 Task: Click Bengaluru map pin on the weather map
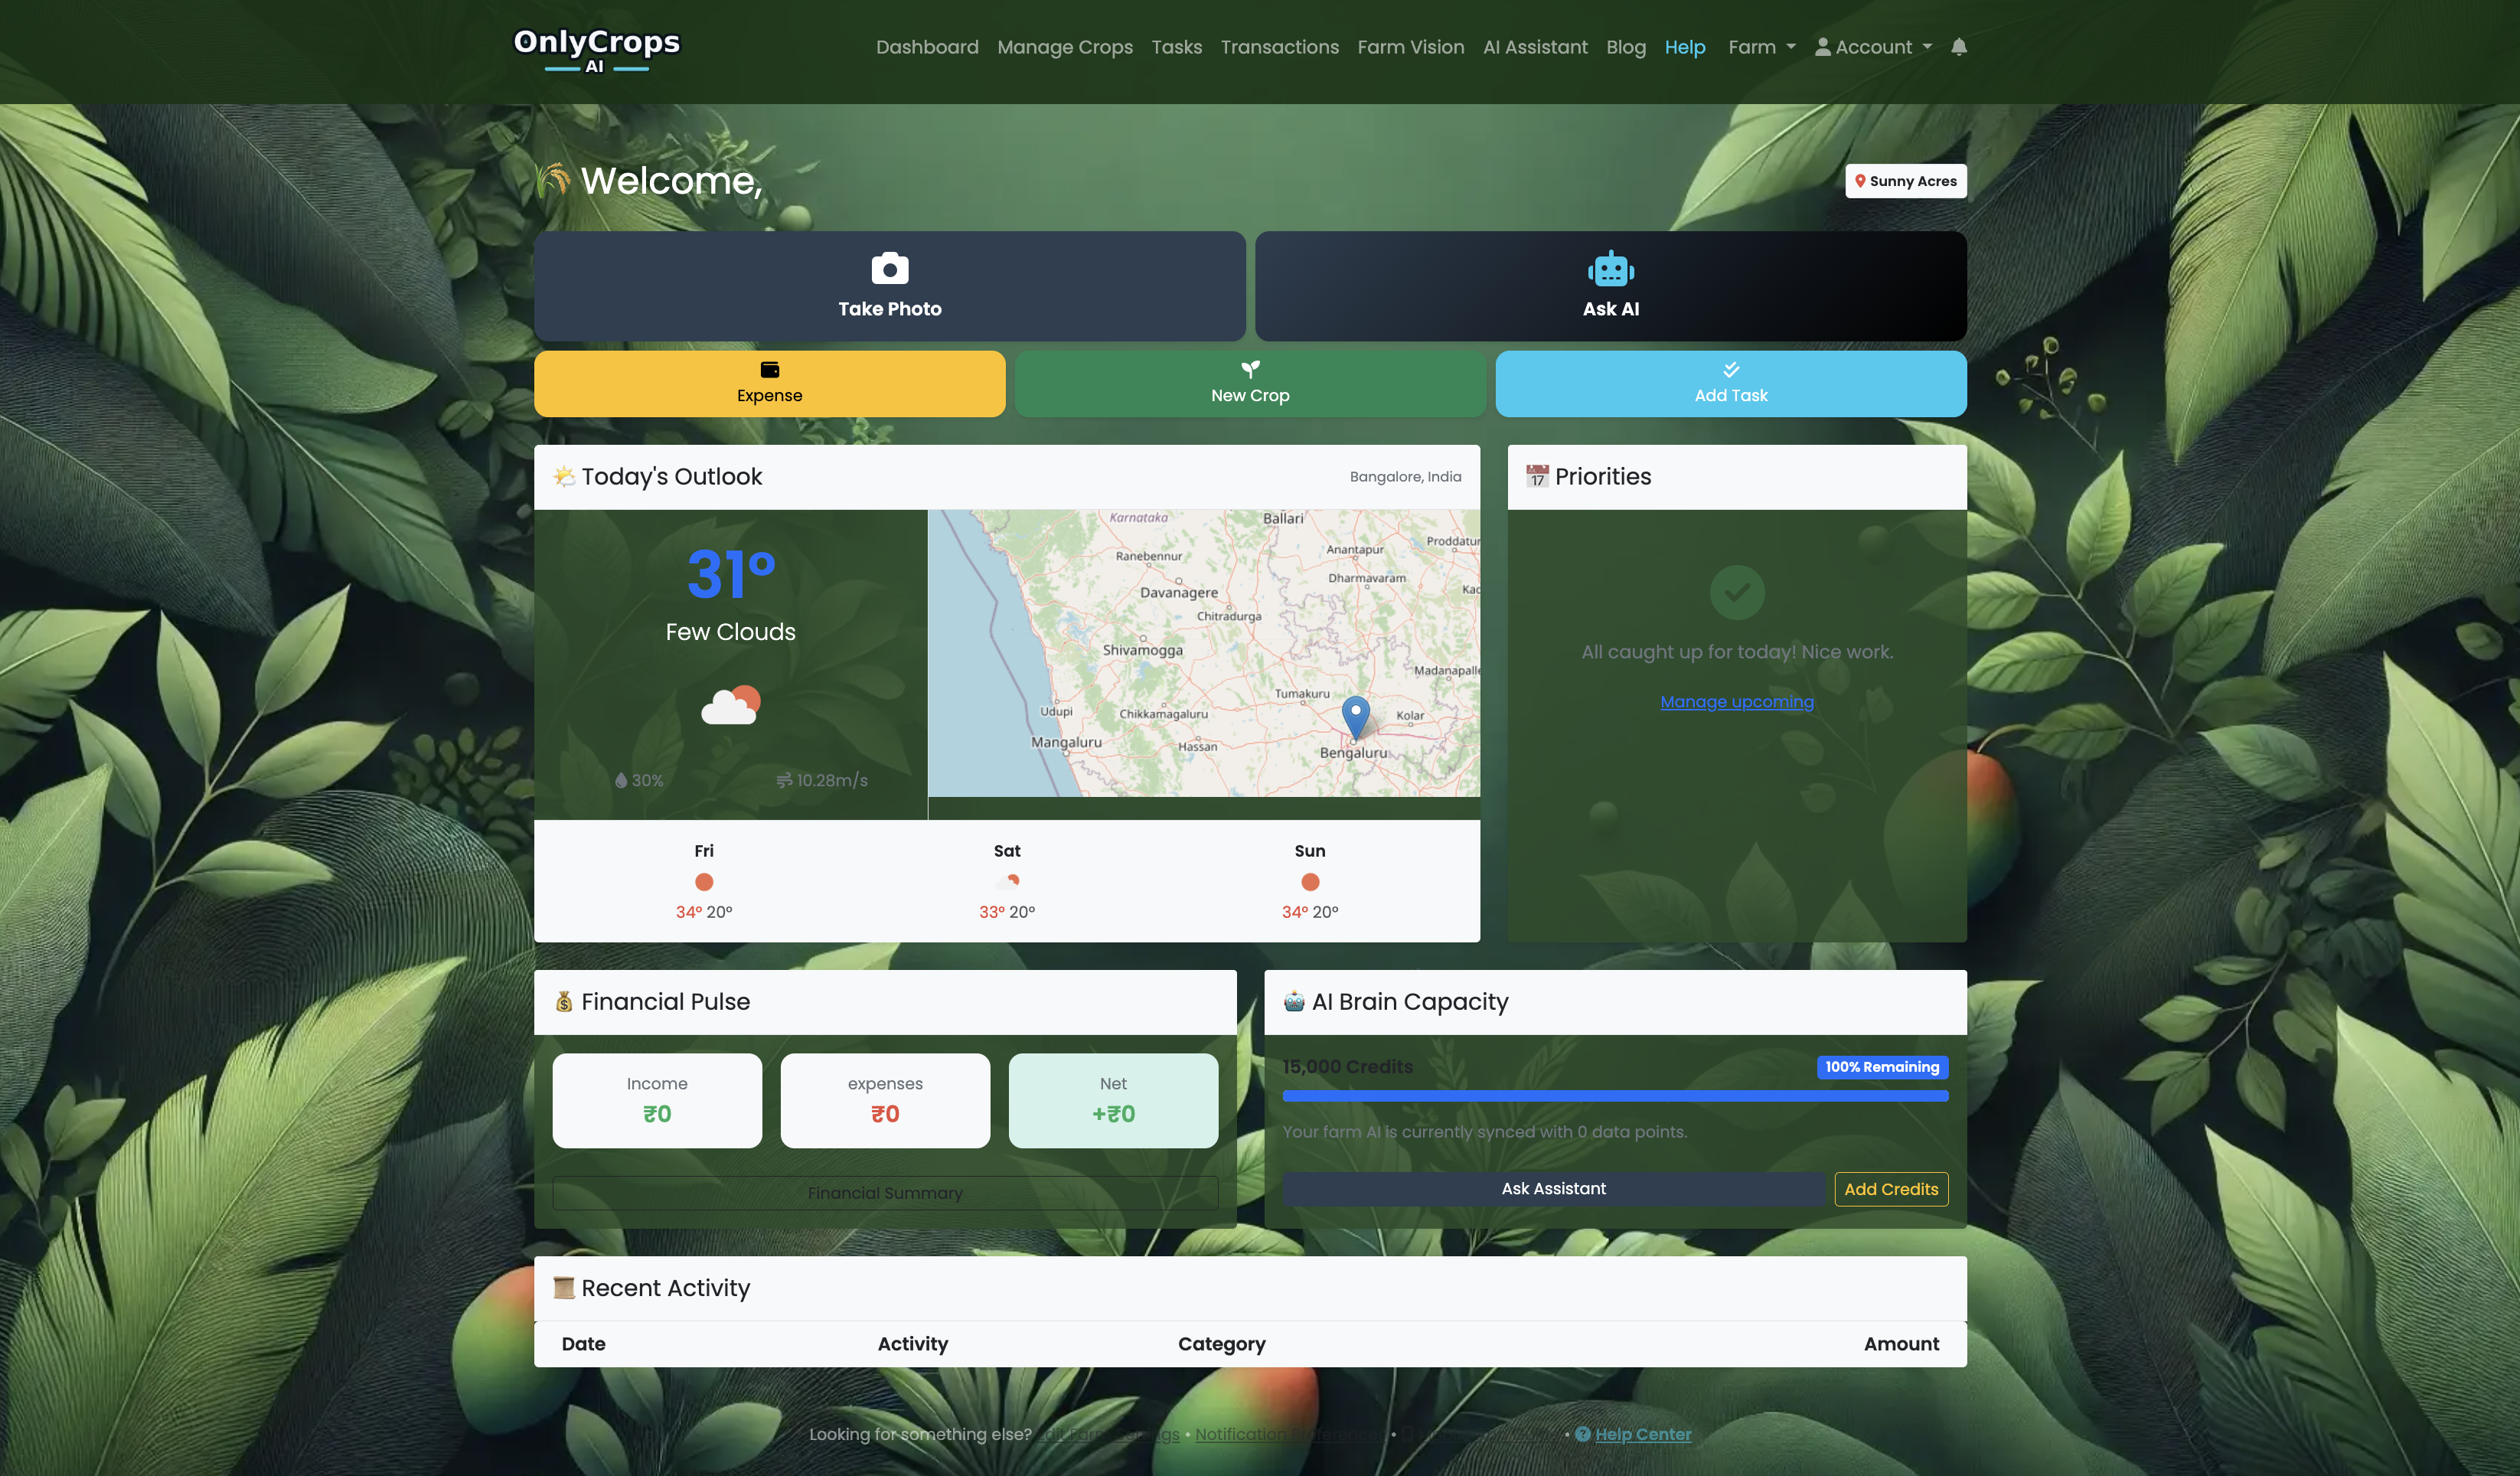tap(1355, 716)
